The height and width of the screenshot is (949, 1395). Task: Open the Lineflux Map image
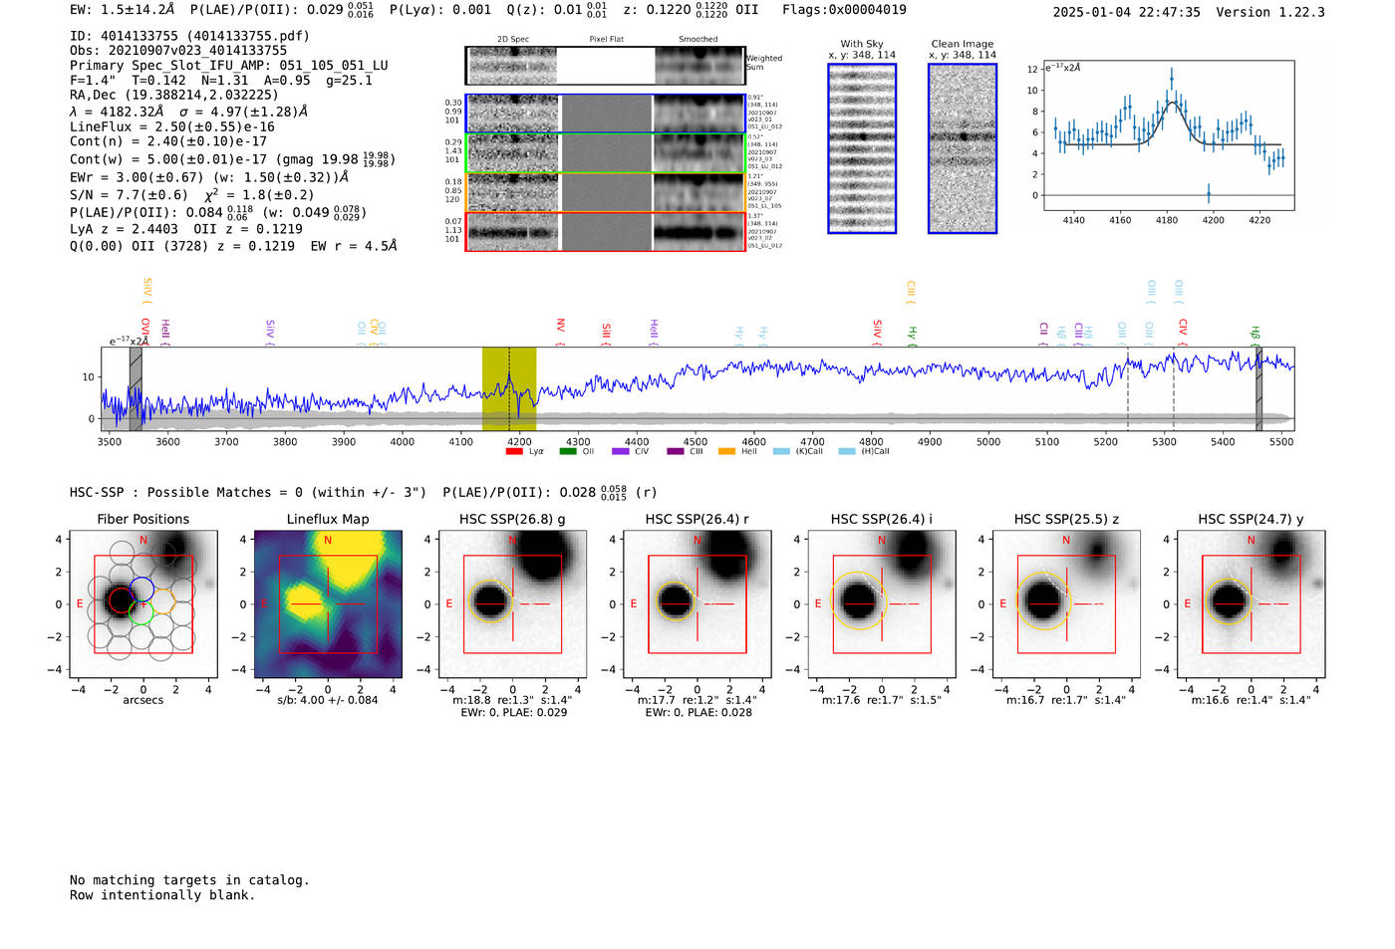pos(328,603)
